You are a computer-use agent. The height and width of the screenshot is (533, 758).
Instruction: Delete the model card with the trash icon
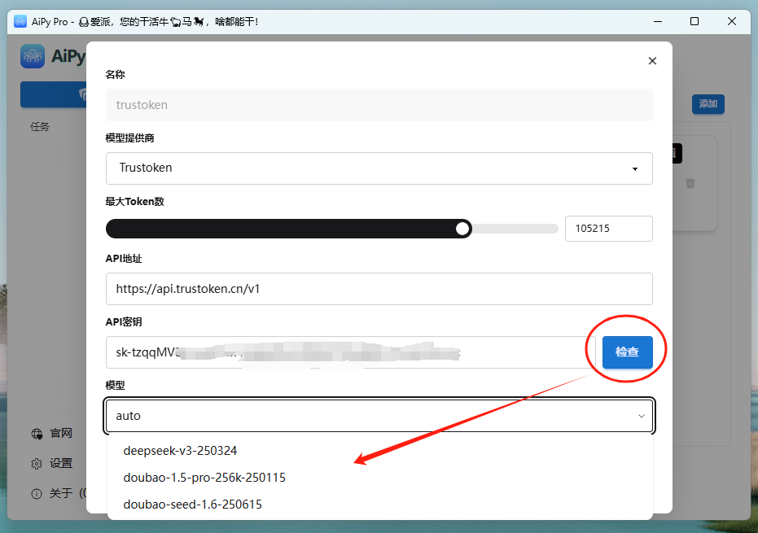coord(690,183)
